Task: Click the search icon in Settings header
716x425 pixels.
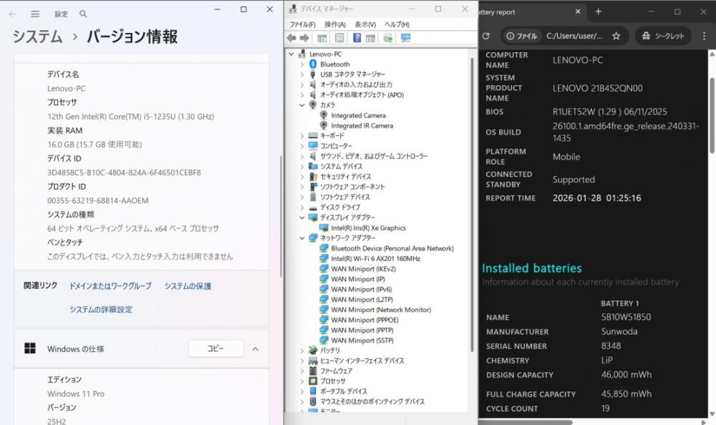Action: 83,14
